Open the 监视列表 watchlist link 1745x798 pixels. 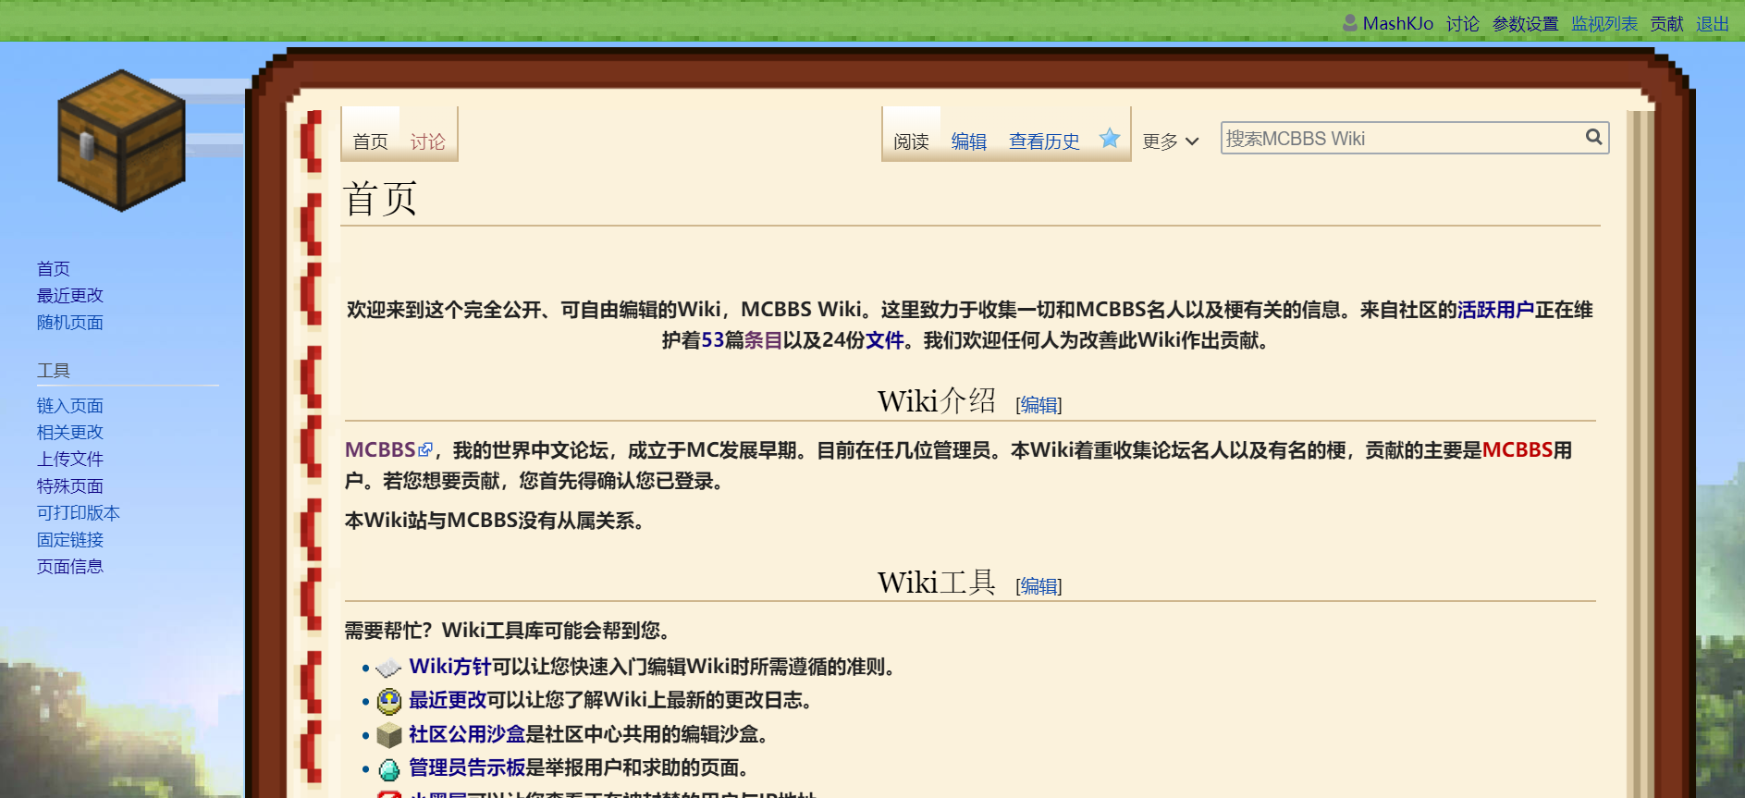pyautogui.click(x=1604, y=23)
